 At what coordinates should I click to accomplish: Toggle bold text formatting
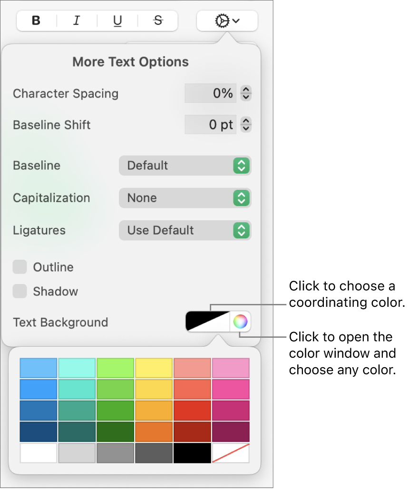[36, 21]
